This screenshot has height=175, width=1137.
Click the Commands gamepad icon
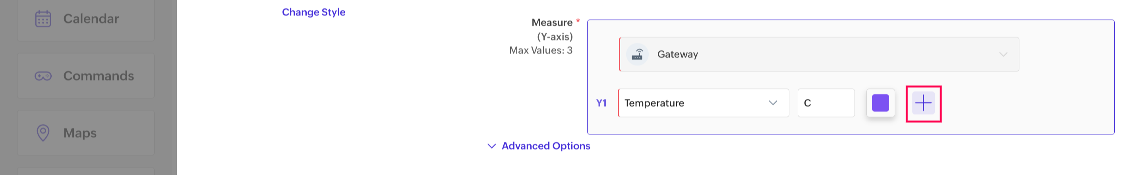pyautogui.click(x=43, y=76)
